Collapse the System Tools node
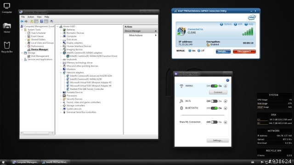294x165 pixels. pos(22,30)
